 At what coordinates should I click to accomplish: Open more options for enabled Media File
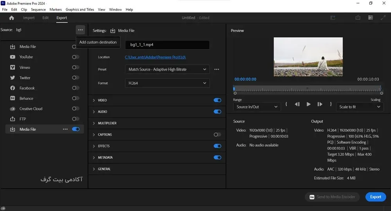[65, 129]
